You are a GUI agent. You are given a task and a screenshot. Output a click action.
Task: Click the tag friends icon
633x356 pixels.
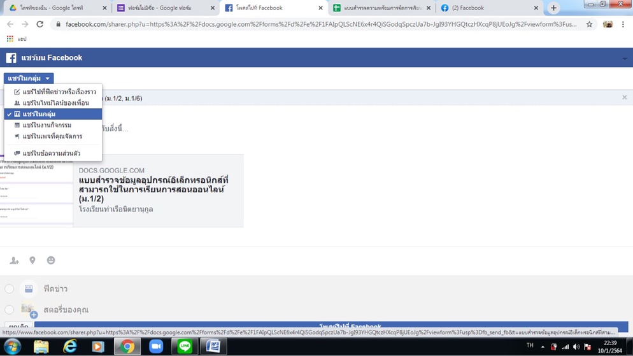click(14, 260)
